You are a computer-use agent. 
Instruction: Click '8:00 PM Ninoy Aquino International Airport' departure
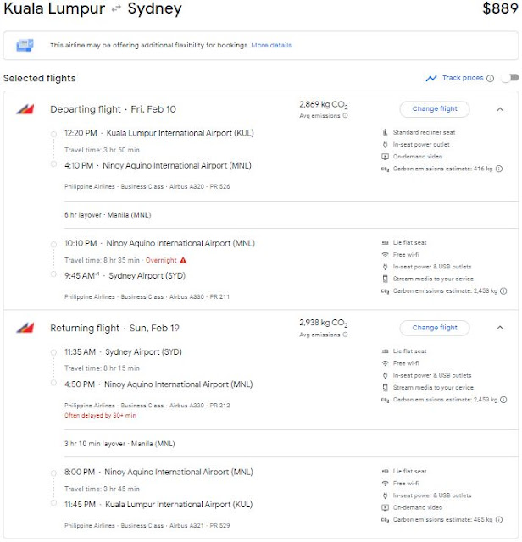point(158,473)
